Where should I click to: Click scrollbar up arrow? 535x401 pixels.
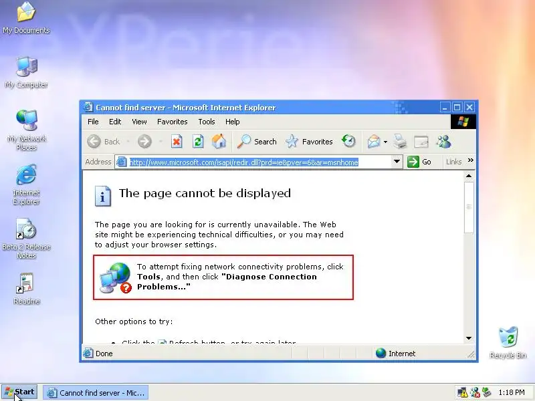pyautogui.click(x=469, y=176)
